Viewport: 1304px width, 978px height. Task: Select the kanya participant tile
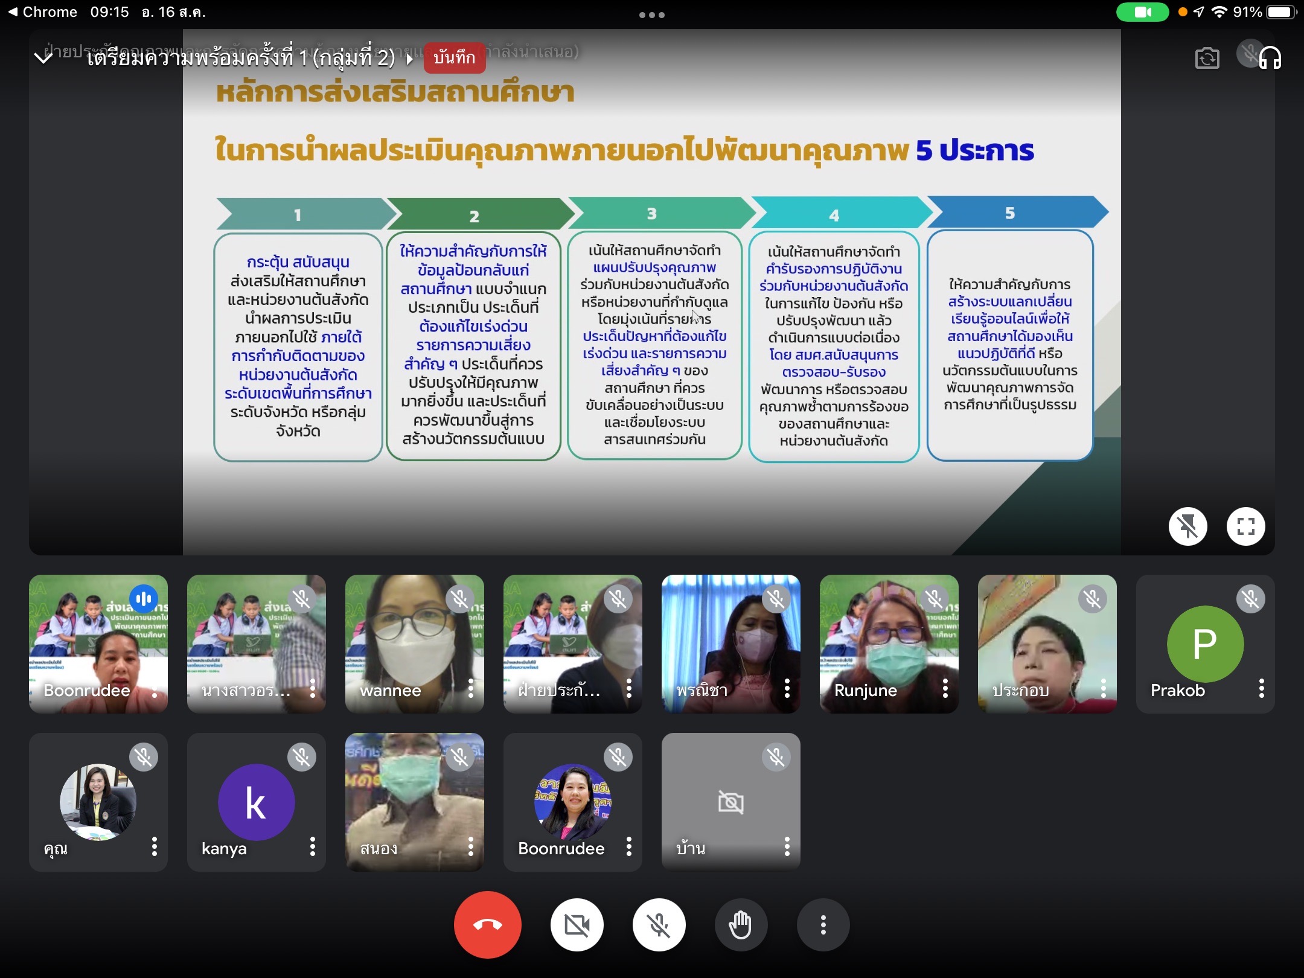(256, 802)
